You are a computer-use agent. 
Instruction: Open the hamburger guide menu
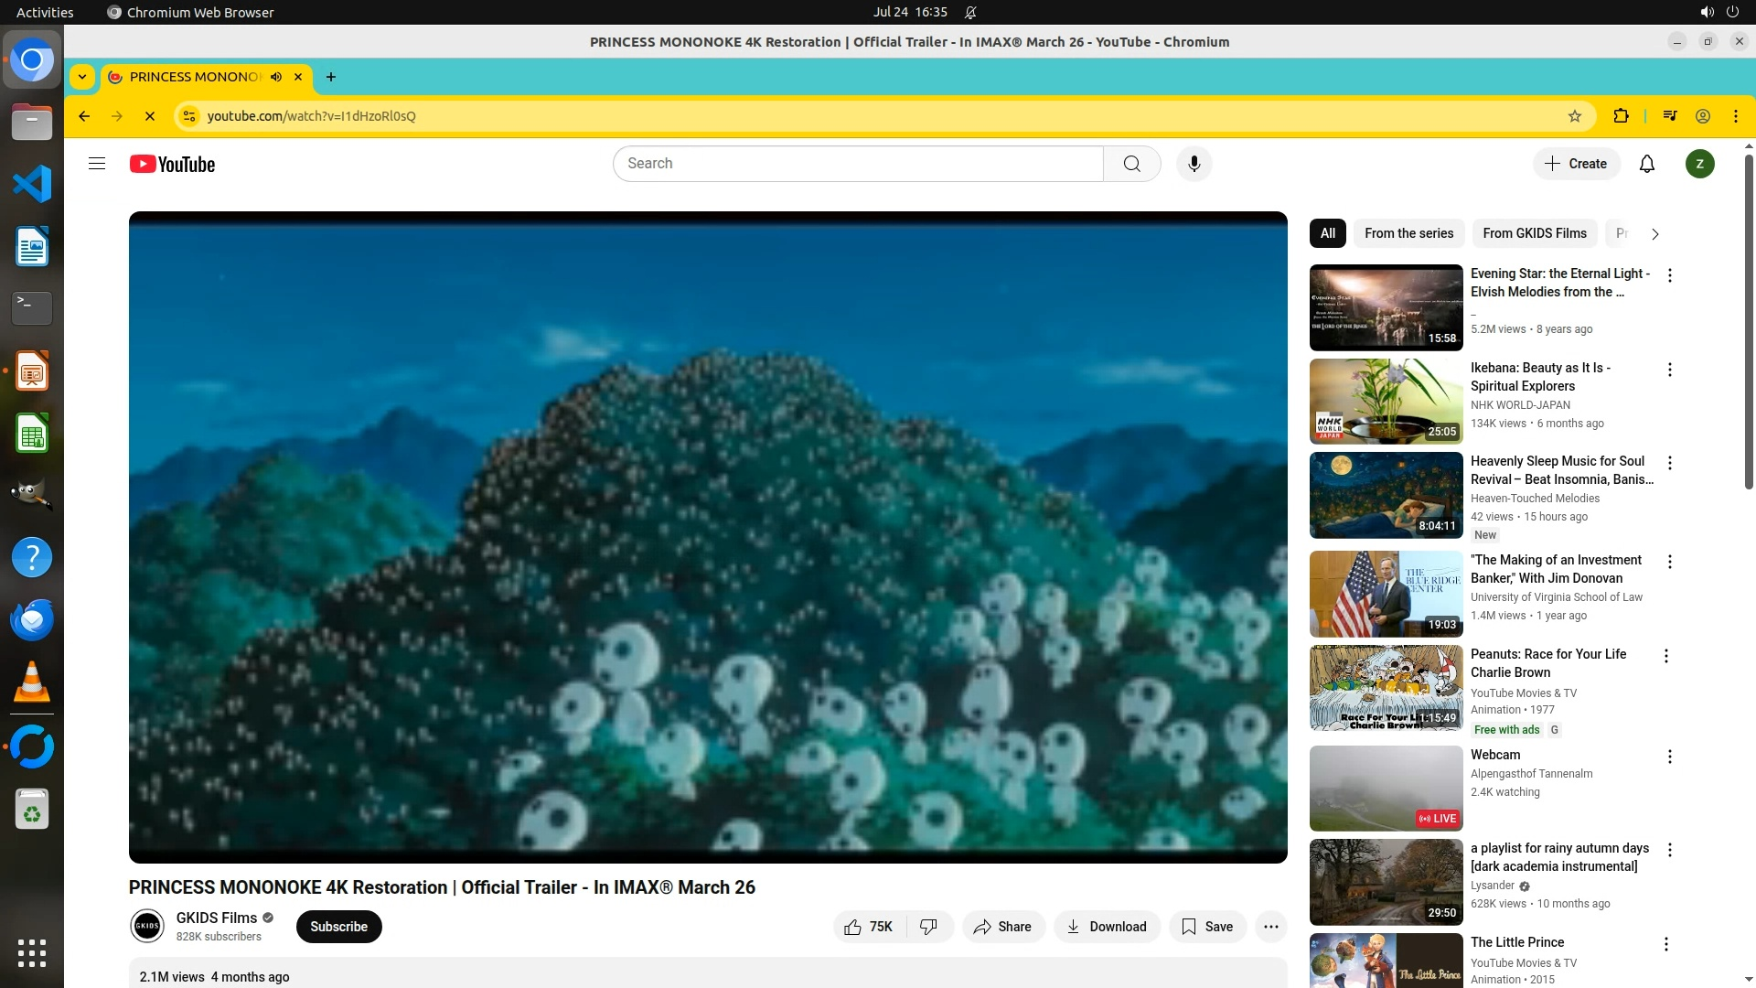click(x=97, y=164)
